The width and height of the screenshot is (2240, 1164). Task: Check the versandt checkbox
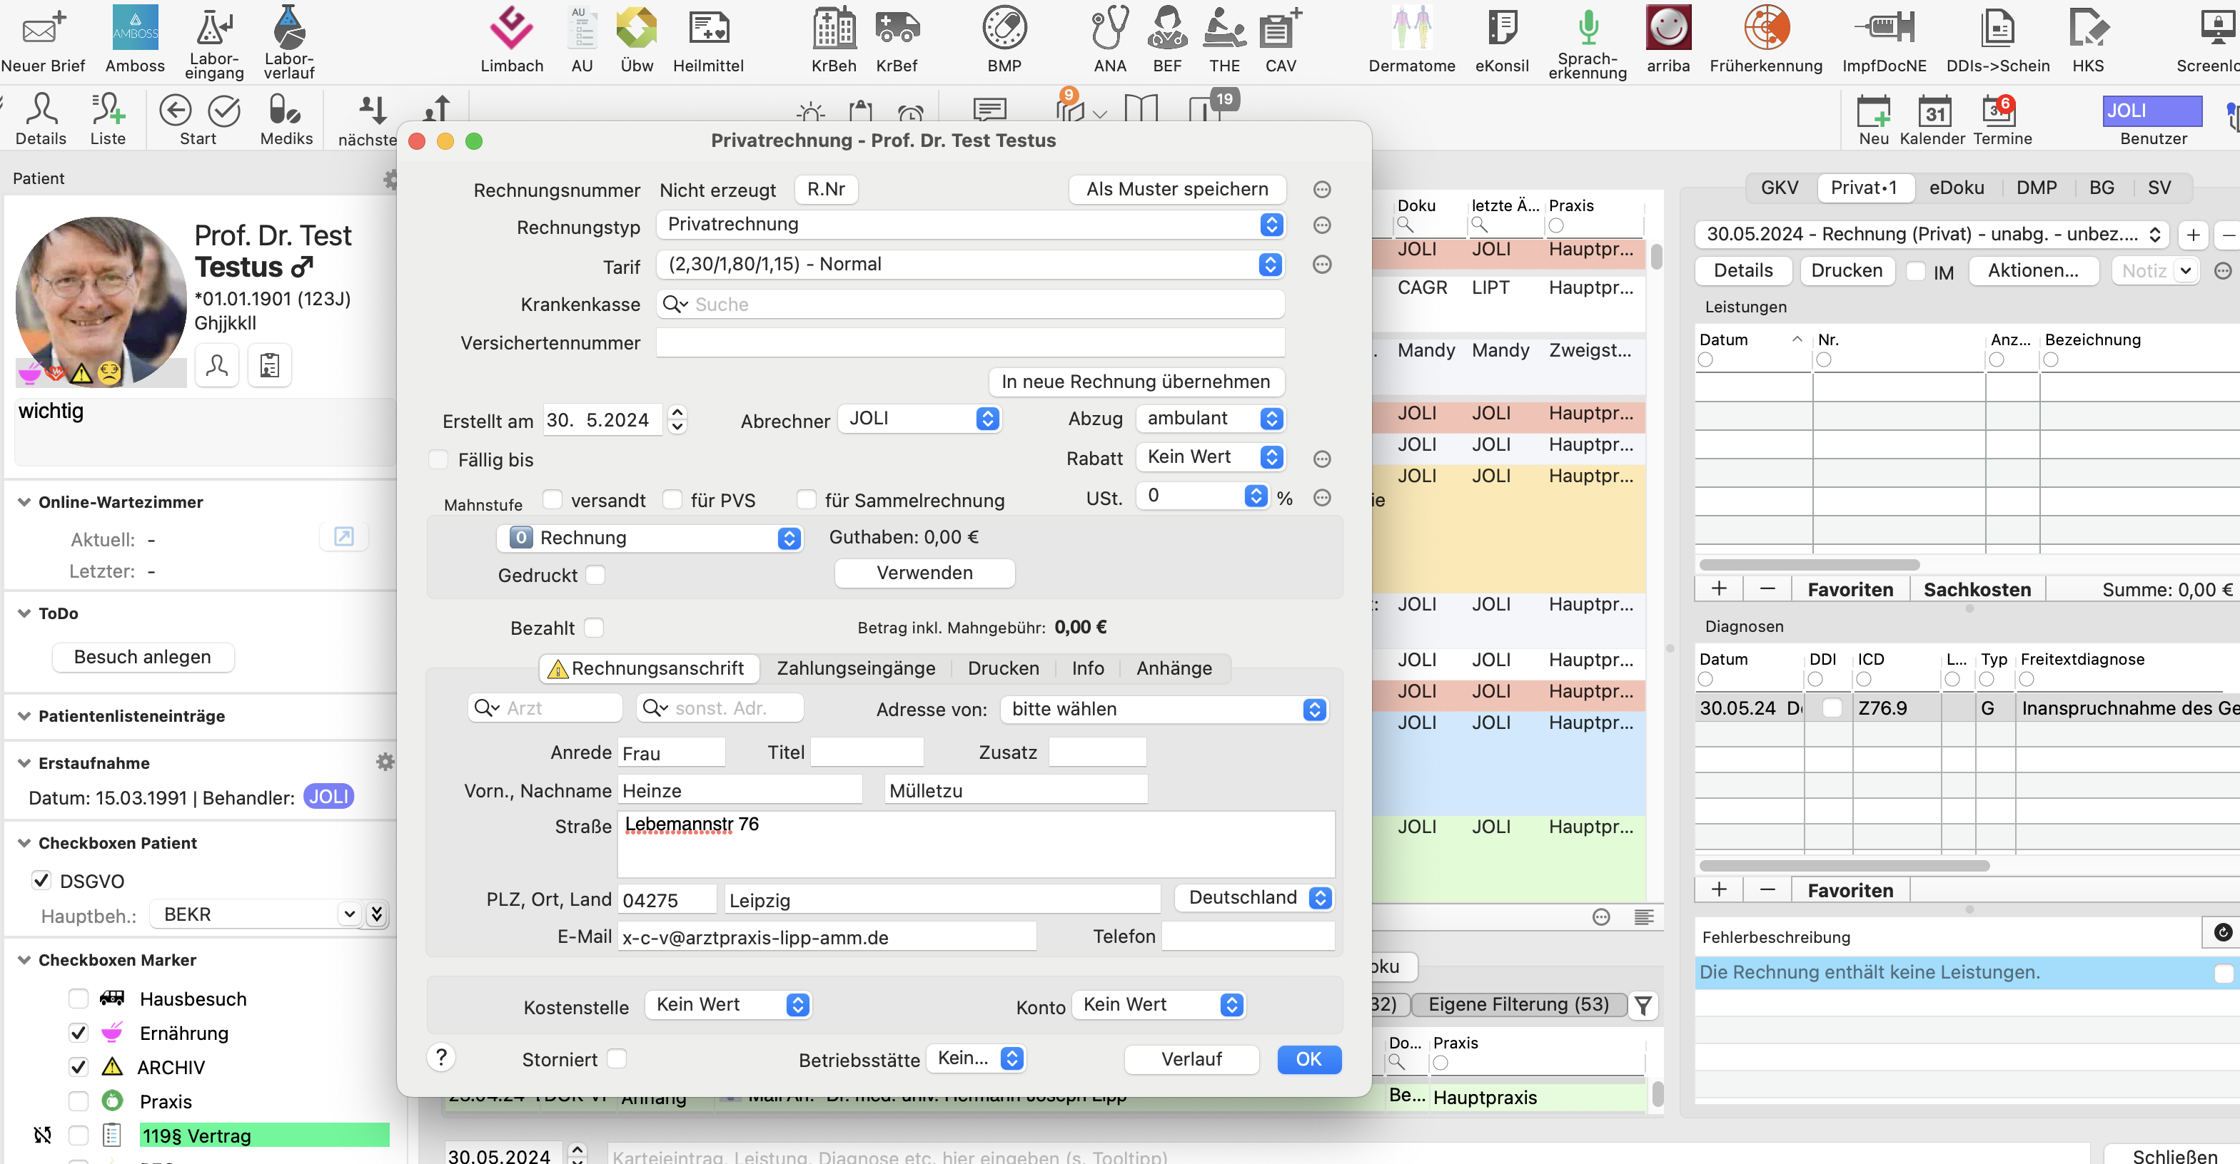(553, 499)
